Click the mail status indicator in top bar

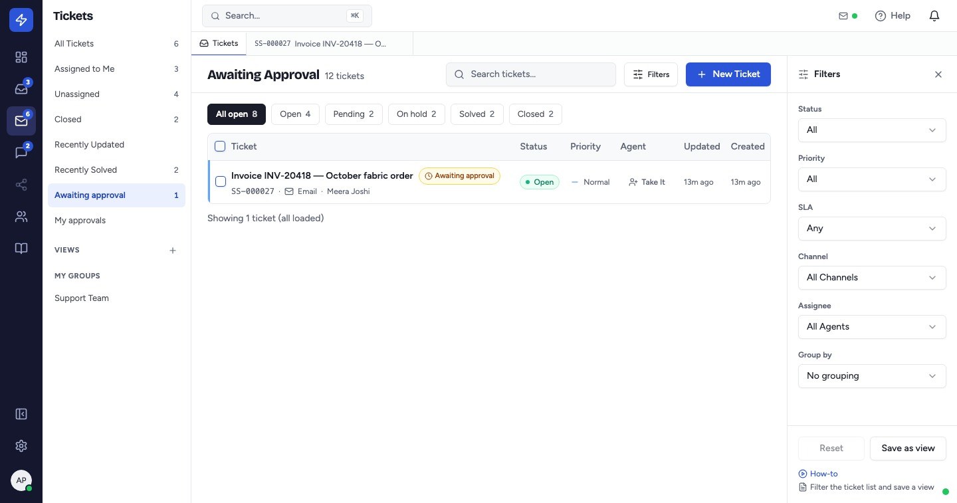coord(848,16)
